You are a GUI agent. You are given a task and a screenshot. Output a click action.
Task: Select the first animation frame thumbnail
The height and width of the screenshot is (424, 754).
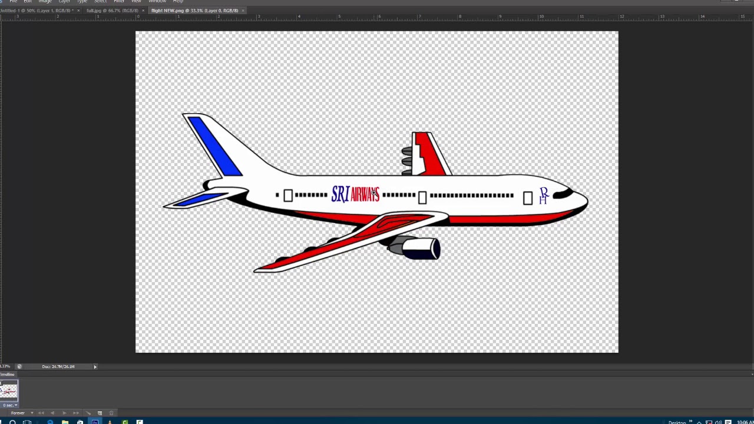point(9,391)
